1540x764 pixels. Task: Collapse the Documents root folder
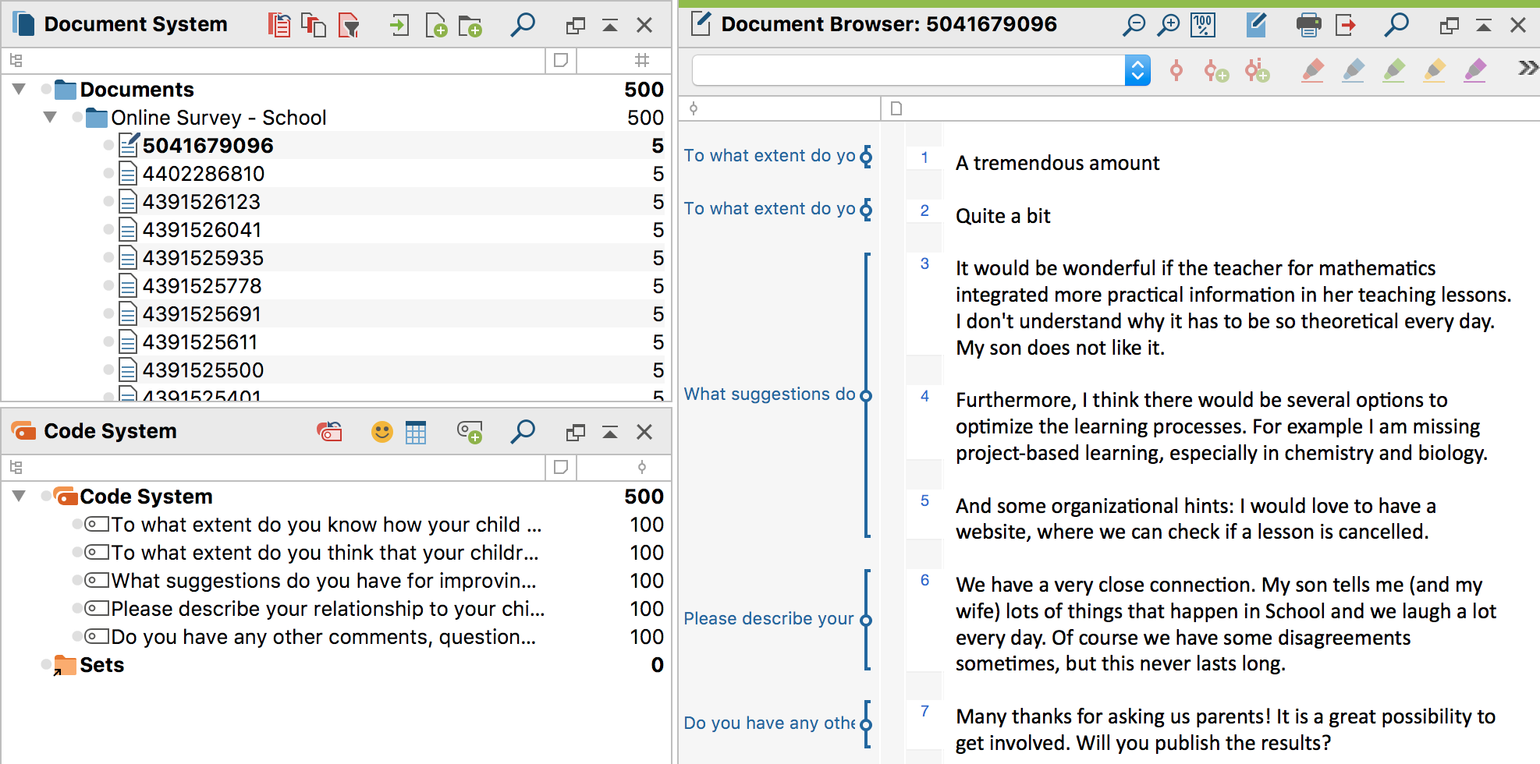point(20,89)
